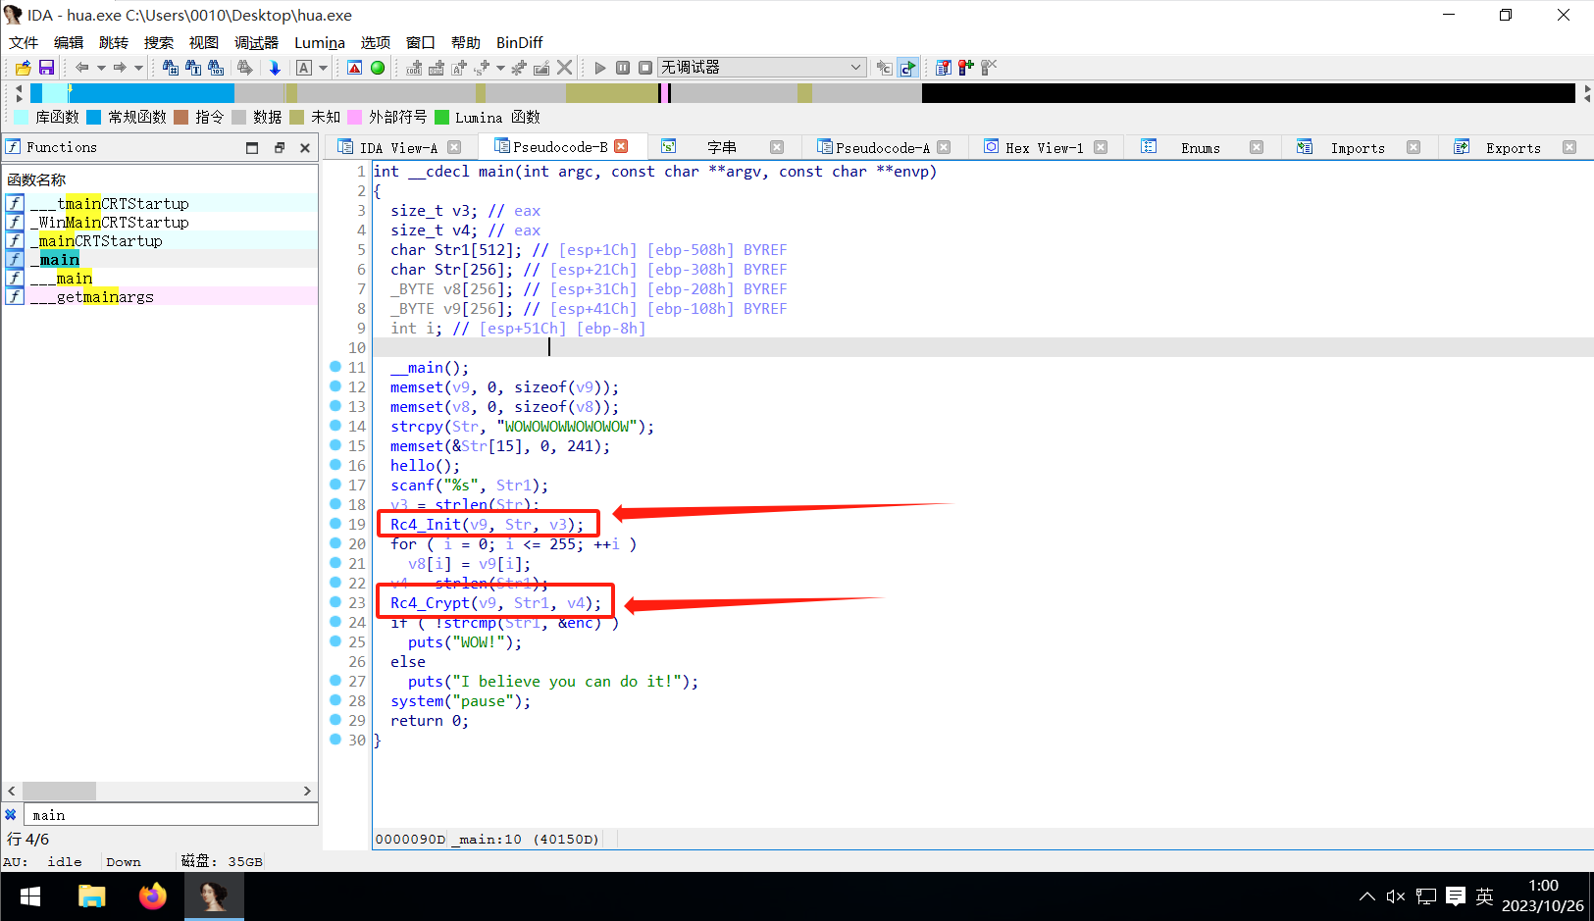The image size is (1594, 921).
Task: Click the green circle toolbar icon
Action: (378, 68)
